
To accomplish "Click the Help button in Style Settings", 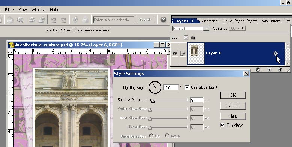I will (233, 116).
